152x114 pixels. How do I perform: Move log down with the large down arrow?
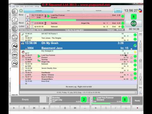[141, 77]
